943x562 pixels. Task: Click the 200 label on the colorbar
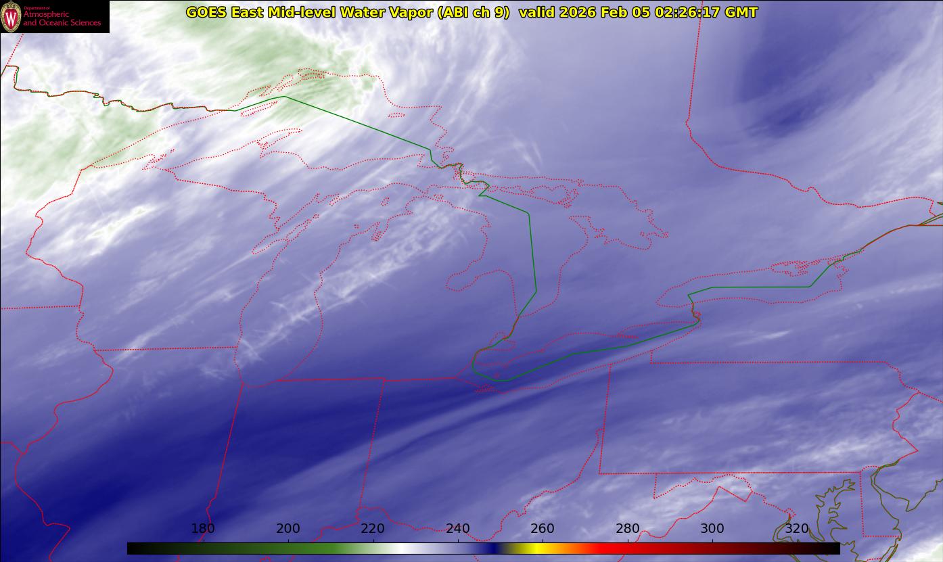pyautogui.click(x=288, y=528)
